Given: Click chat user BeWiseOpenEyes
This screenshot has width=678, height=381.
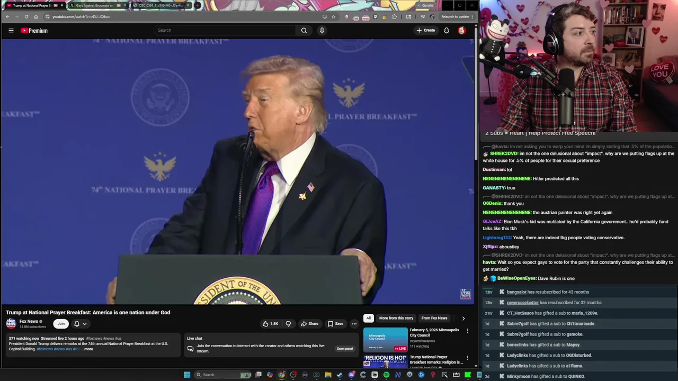Looking at the screenshot, I should pyautogui.click(x=516, y=278).
